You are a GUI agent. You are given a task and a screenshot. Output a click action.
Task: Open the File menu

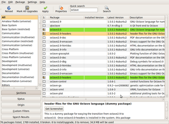(x=3, y=2)
